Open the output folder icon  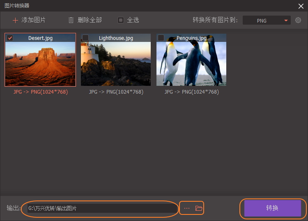(199, 208)
